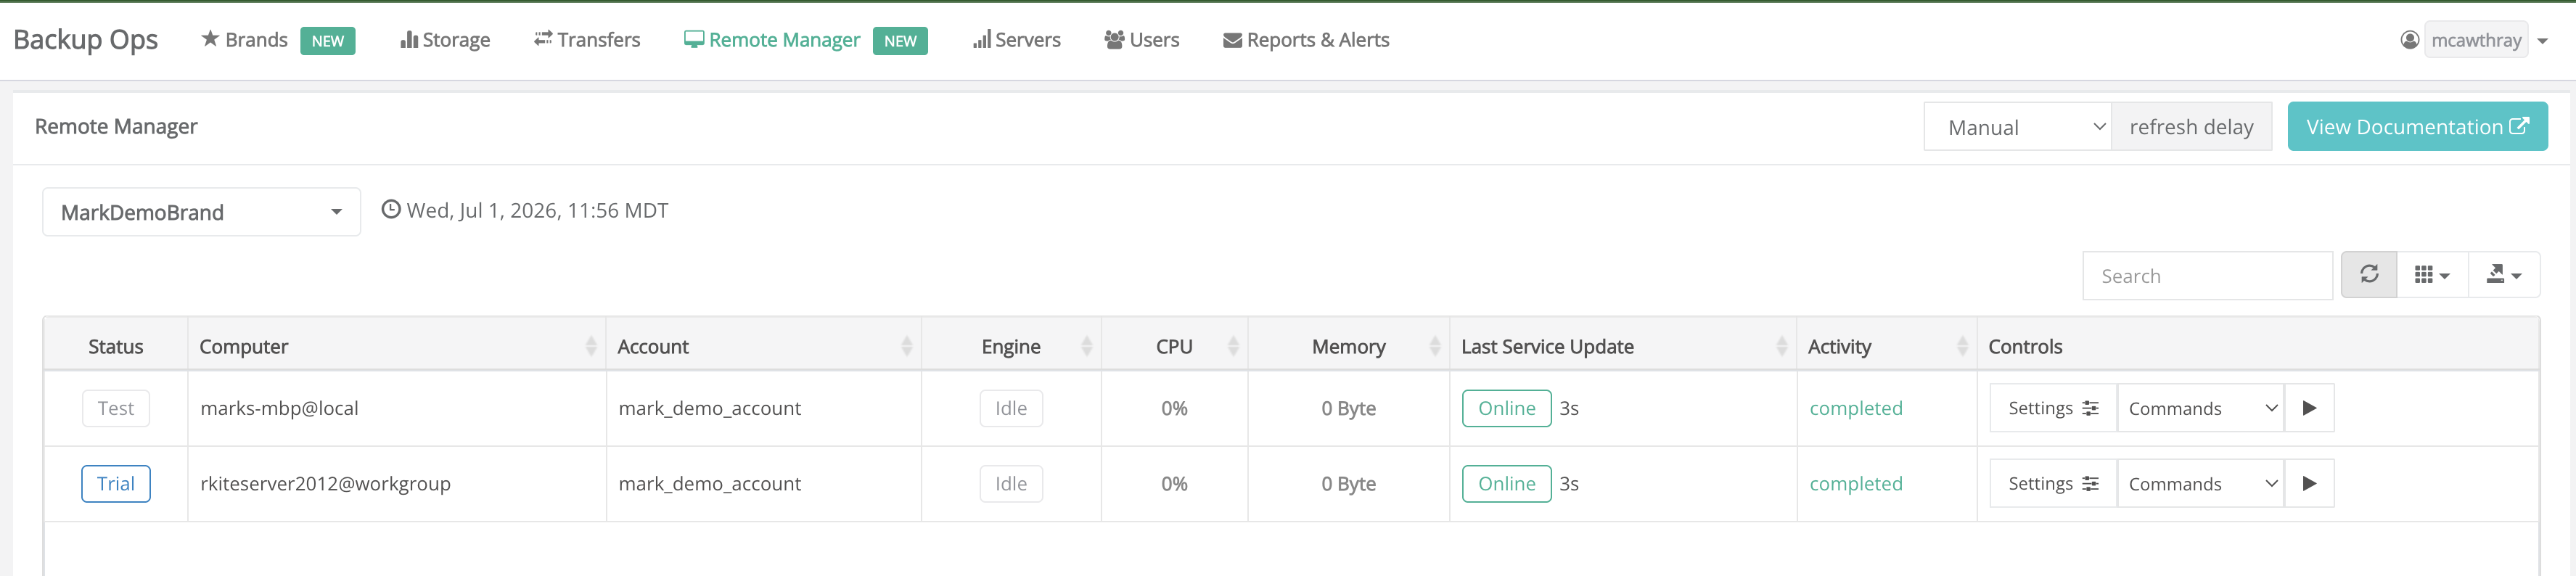Open the MarkDemoBrand brand selector
The height and width of the screenshot is (576, 2576).
point(201,212)
